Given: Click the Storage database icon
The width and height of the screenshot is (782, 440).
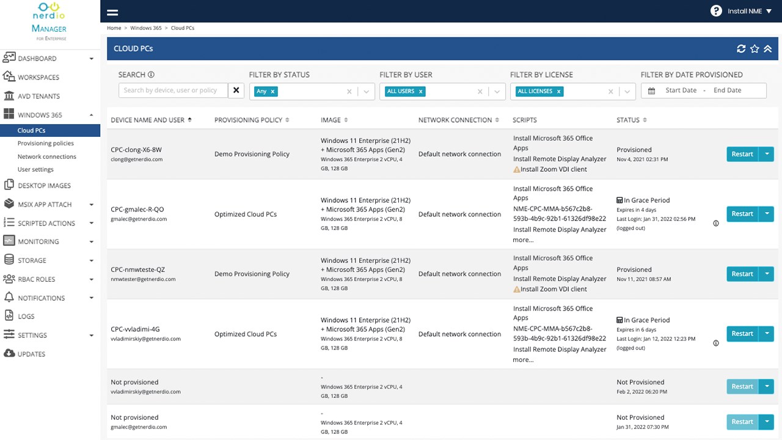Looking at the screenshot, I should 9,260.
